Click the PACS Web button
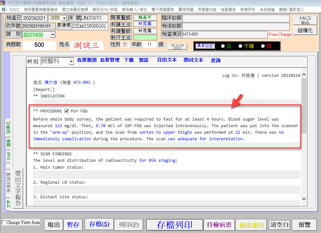Image resolution: width=321 pixels, height=233 pixels. (305, 20)
